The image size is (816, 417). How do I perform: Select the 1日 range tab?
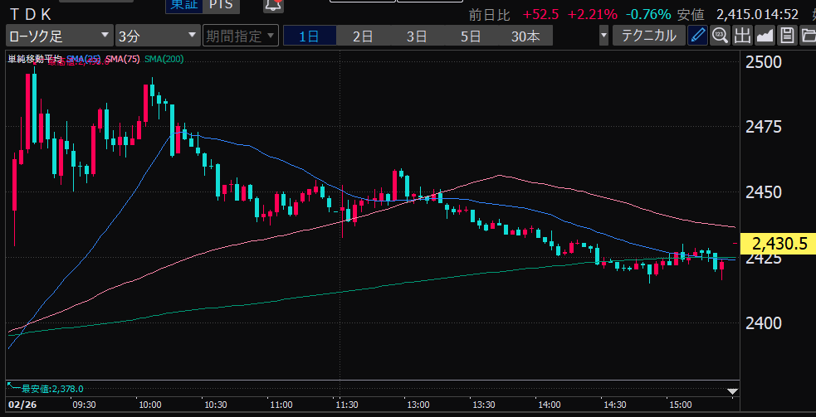(x=309, y=36)
